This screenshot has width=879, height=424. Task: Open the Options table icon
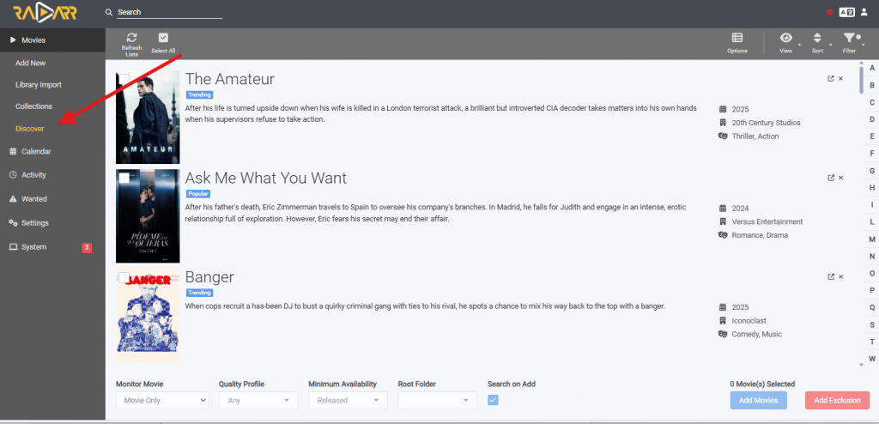click(737, 38)
